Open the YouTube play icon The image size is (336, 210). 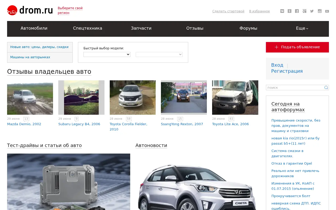tap(327, 11)
